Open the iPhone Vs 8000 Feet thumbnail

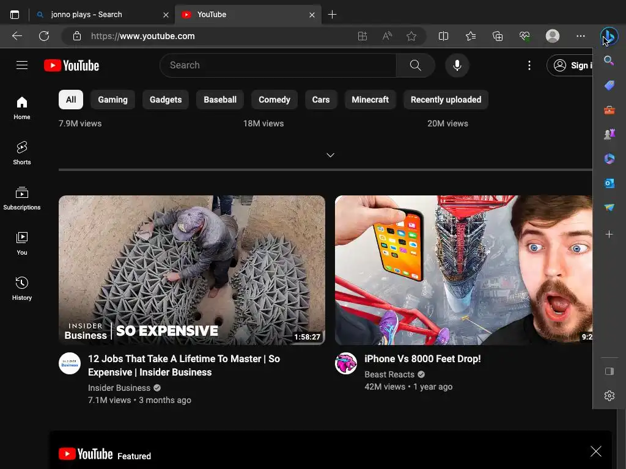pos(463,270)
